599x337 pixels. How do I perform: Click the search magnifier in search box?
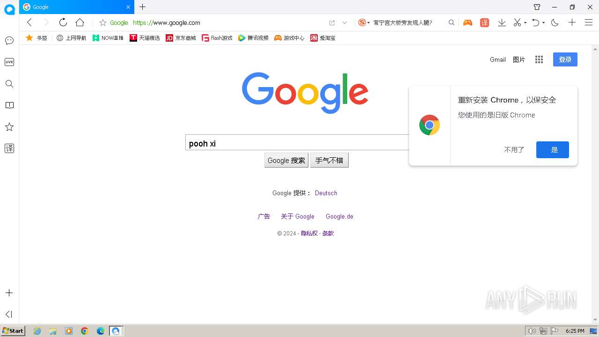click(451, 22)
